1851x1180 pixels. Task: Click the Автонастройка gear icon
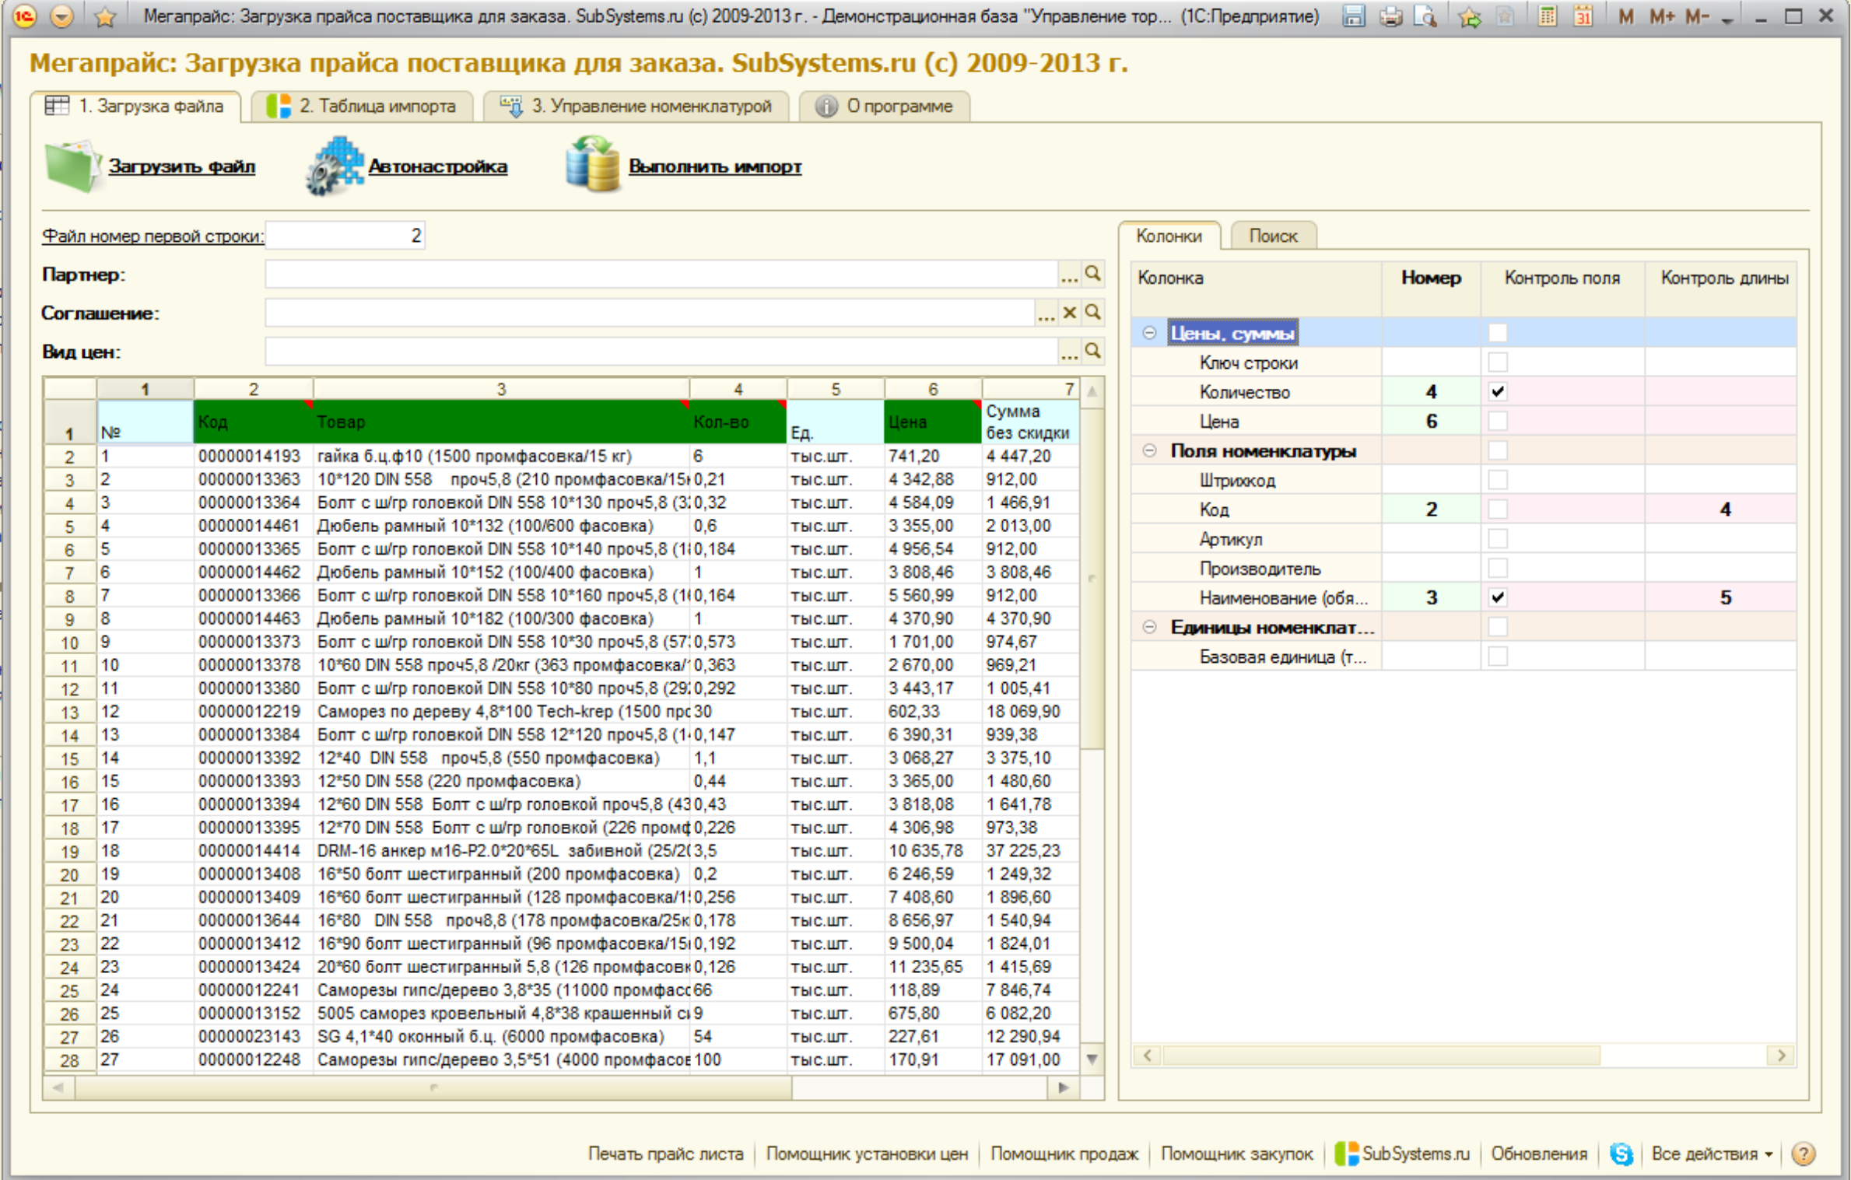pos(335,165)
